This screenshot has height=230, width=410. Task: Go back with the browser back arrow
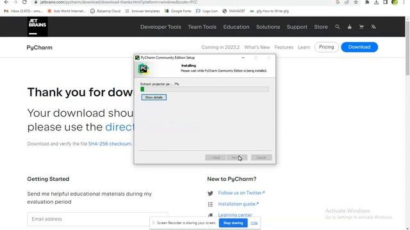[6, 2]
